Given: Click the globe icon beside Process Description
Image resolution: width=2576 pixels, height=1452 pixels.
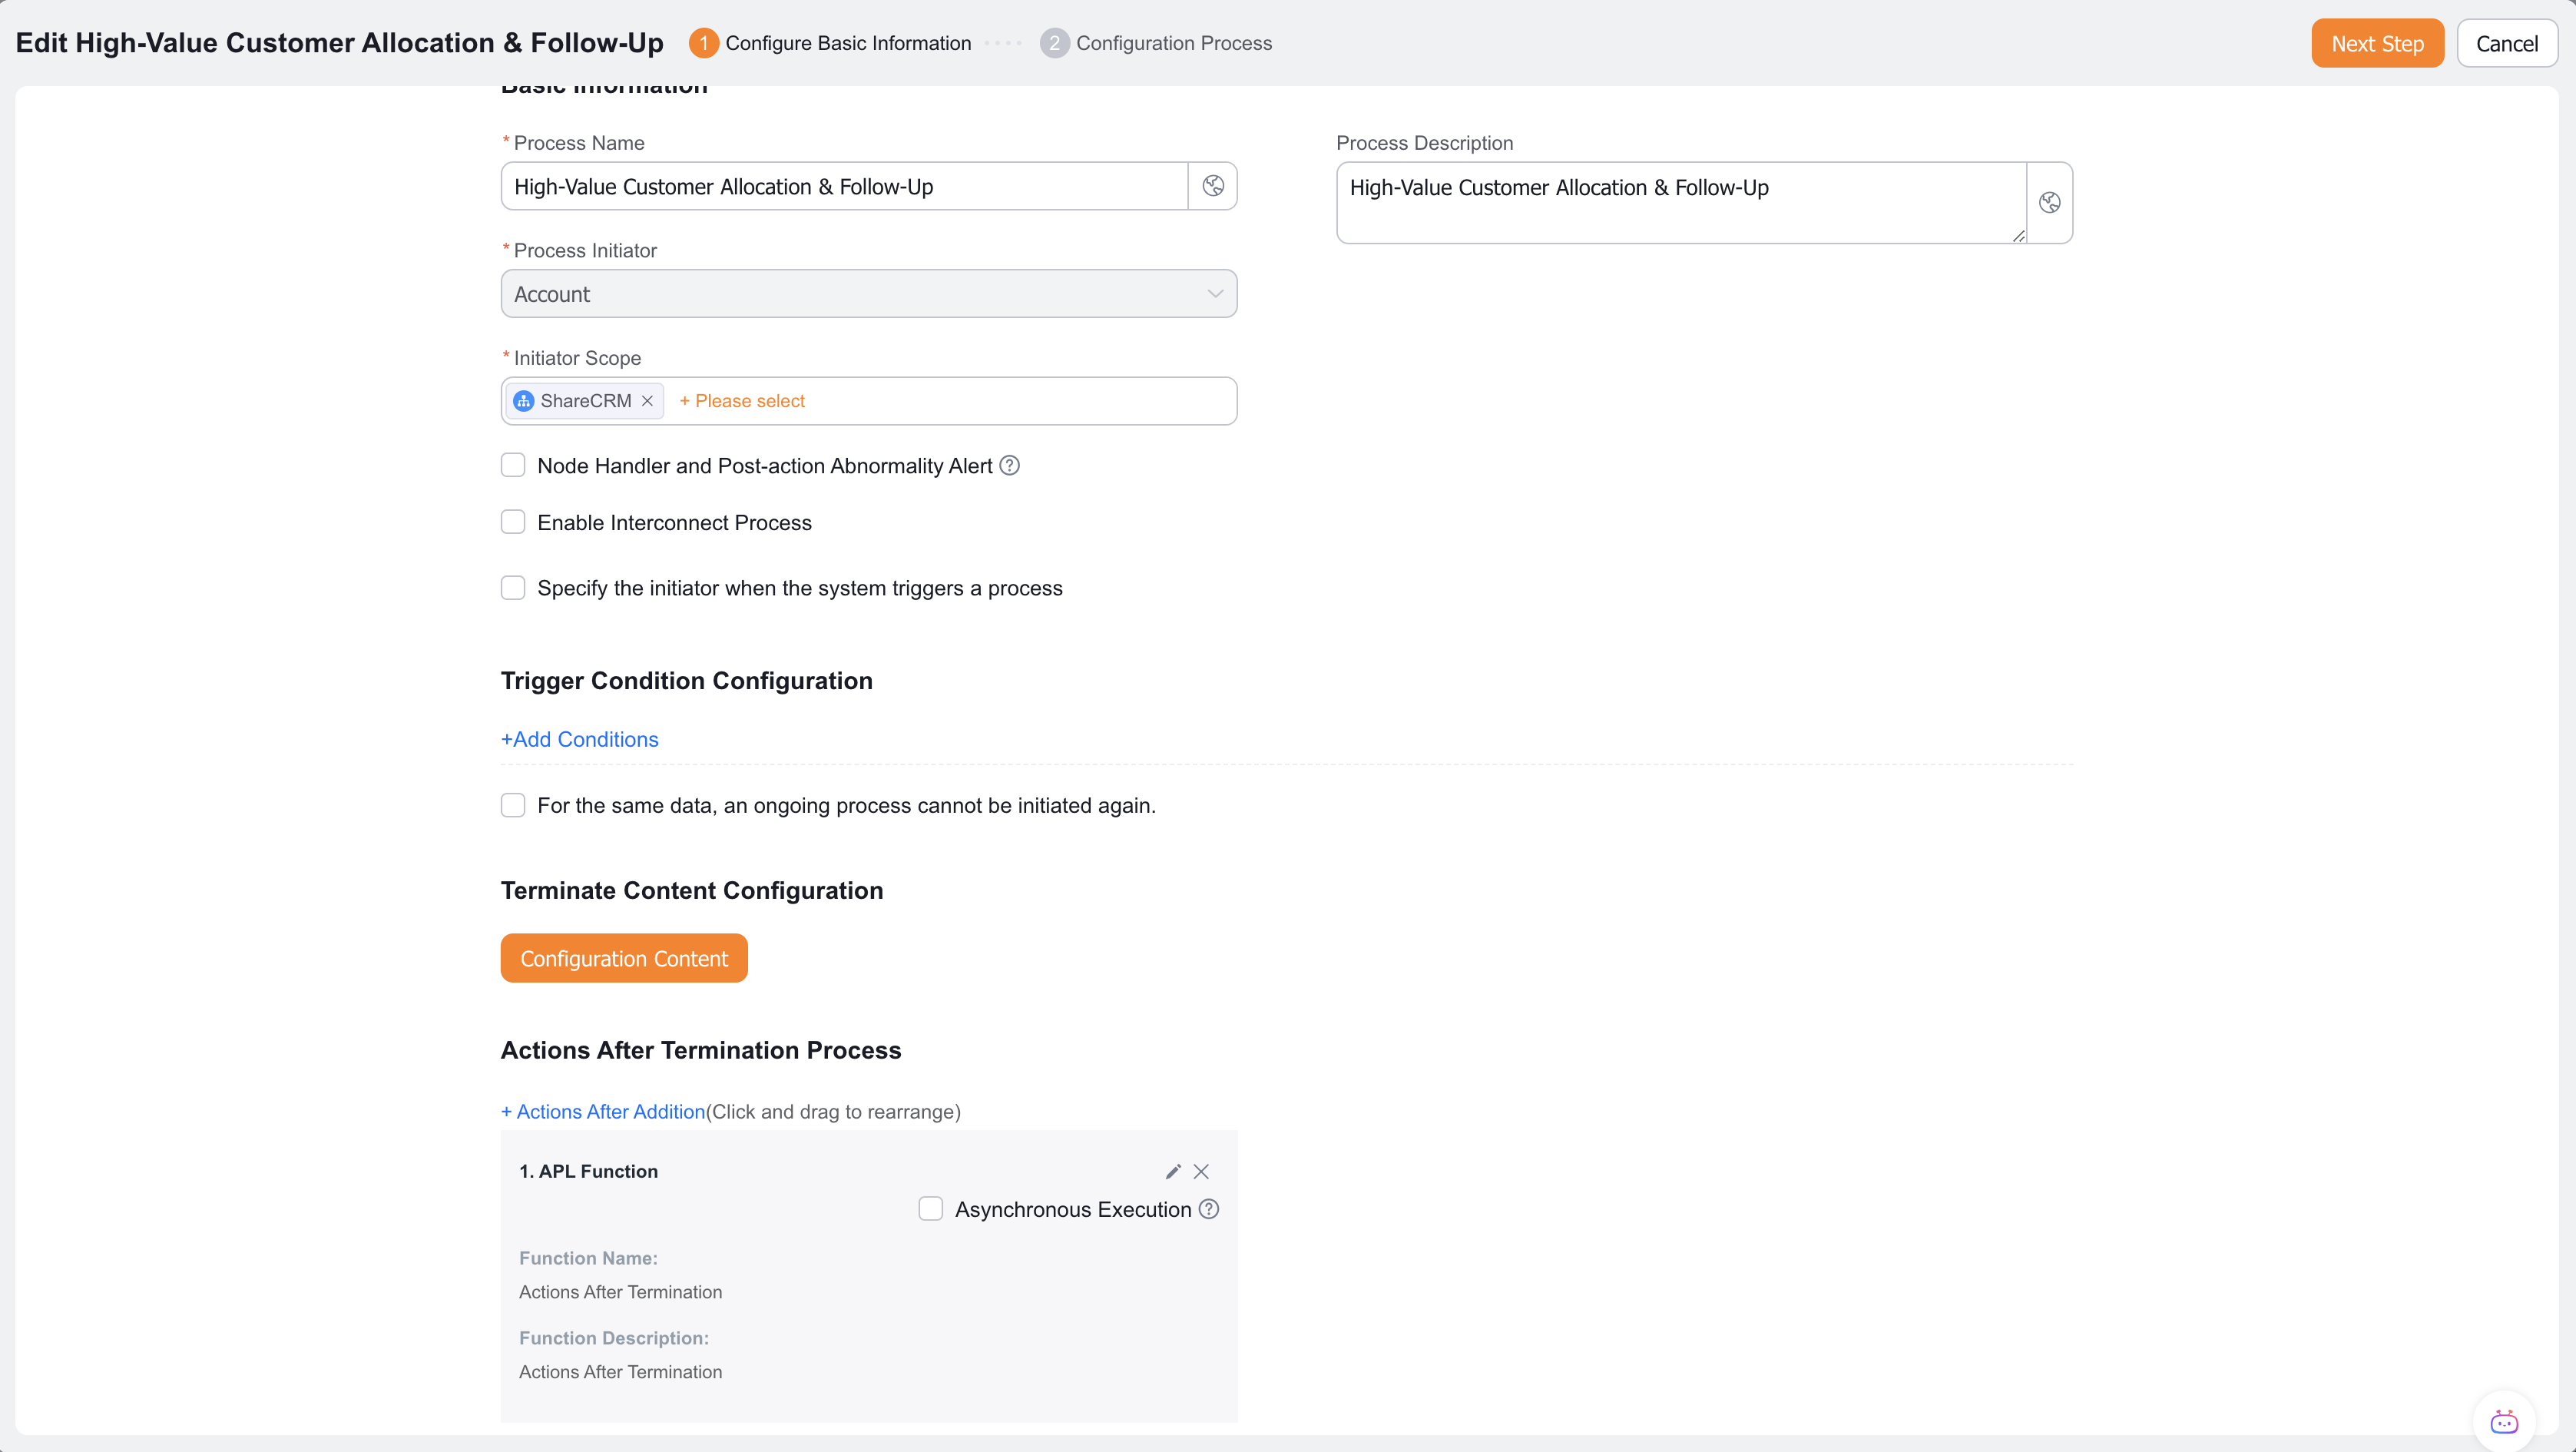Looking at the screenshot, I should tap(2049, 203).
